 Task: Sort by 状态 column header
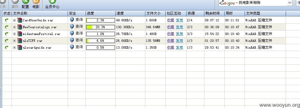pos(7,13)
